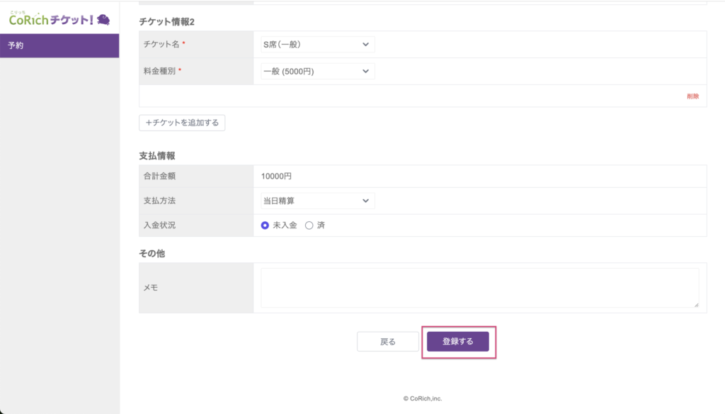
Task: Select the 未入金 radio button
Action: point(265,225)
